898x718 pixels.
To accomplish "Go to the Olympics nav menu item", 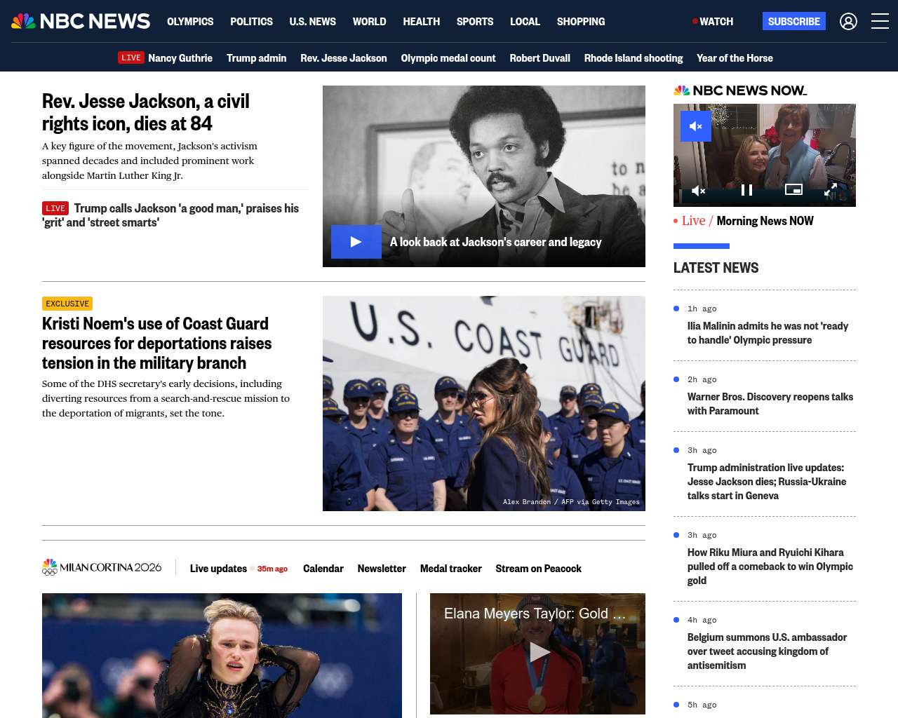I will coord(190,22).
